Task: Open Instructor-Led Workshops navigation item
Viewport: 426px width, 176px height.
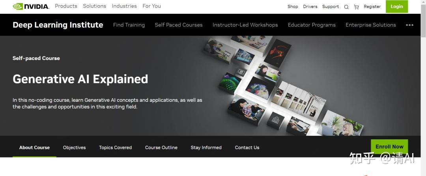Action: [x=245, y=25]
